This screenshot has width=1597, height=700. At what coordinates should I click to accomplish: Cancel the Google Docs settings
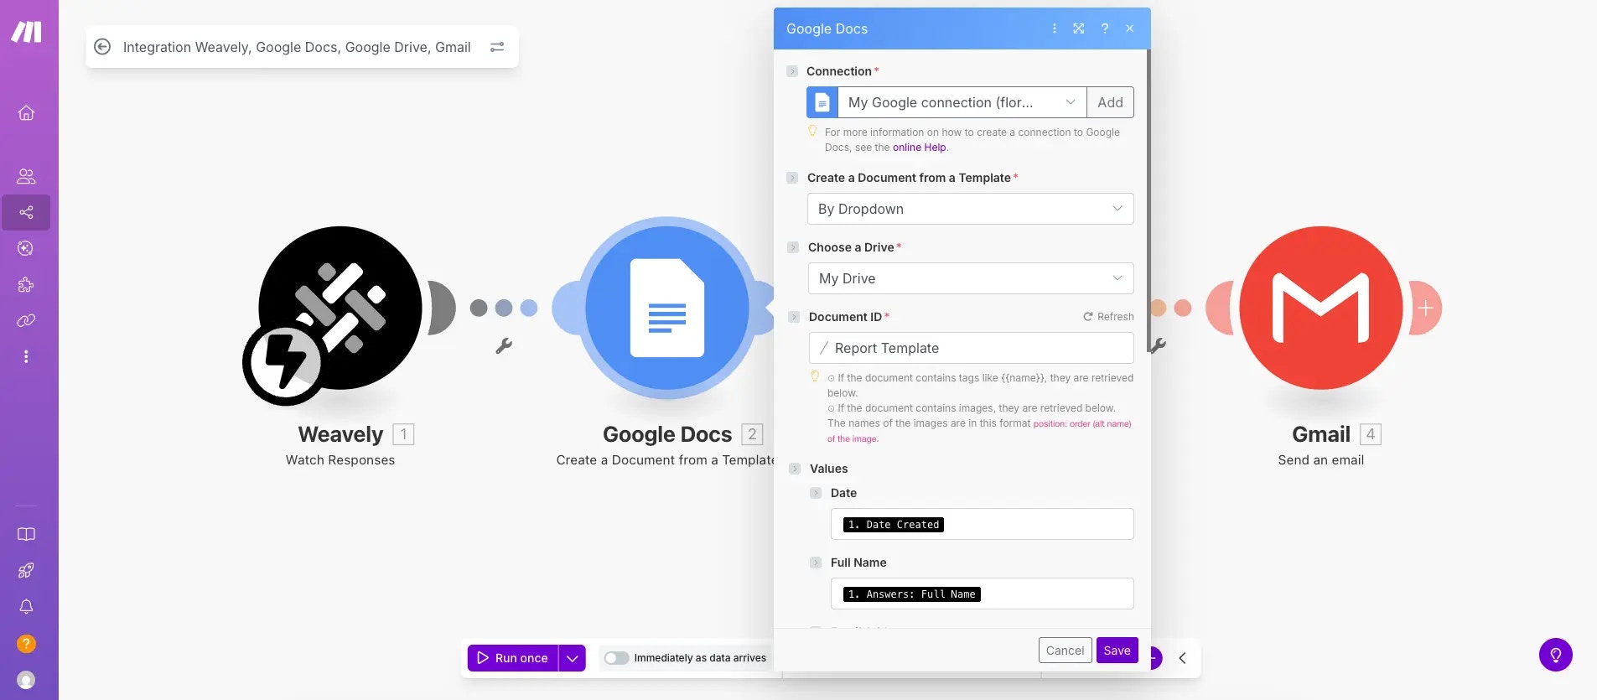pyautogui.click(x=1065, y=651)
